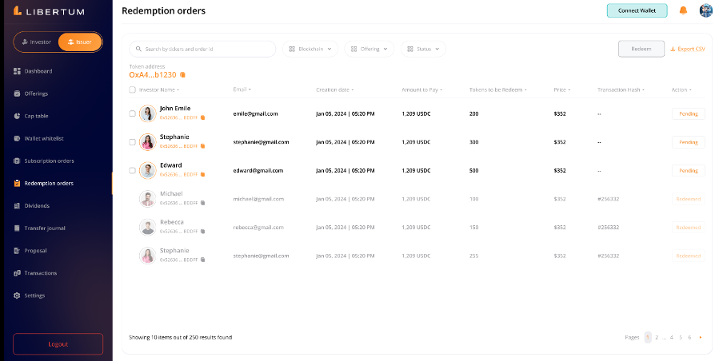The image size is (723, 361).
Task: Copy John Emile's wallet address
Action: 202,117
